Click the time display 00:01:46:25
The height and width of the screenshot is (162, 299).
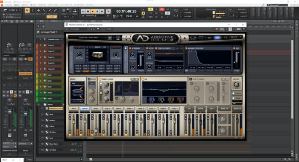tap(126, 12)
